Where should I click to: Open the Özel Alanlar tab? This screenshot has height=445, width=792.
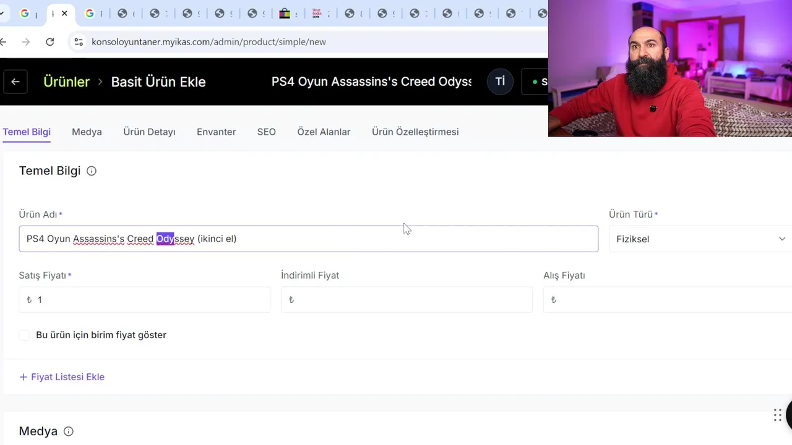click(324, 132)
